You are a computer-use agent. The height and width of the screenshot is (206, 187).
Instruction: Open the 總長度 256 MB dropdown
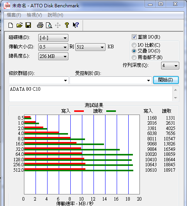tap(53, 56)
